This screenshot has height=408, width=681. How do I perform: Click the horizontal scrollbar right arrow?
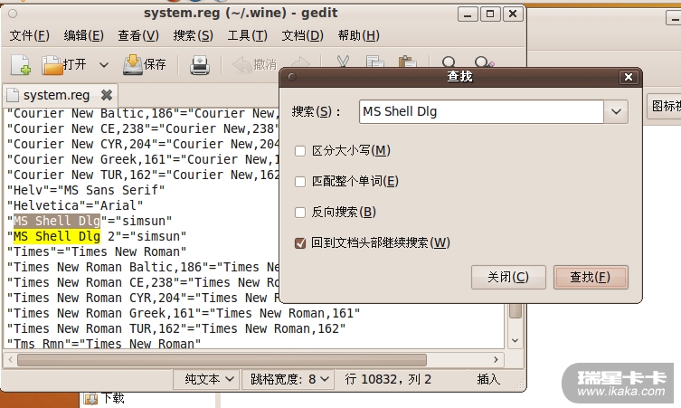coord(496,360)
